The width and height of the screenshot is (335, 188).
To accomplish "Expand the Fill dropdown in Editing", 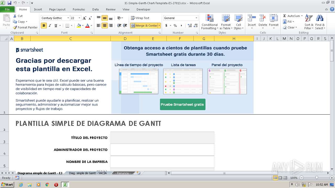I will (x=293, y=22).
